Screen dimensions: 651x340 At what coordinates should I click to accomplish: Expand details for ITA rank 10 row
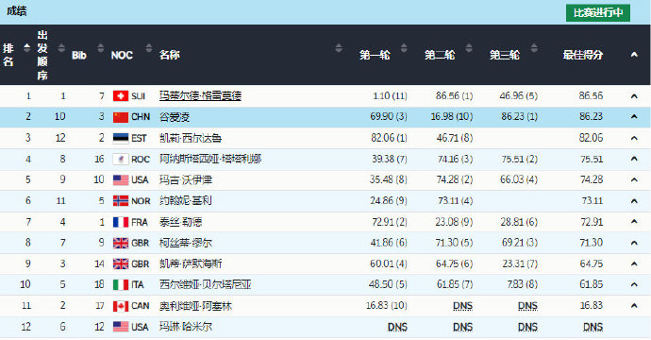click(x=634, y=284)
